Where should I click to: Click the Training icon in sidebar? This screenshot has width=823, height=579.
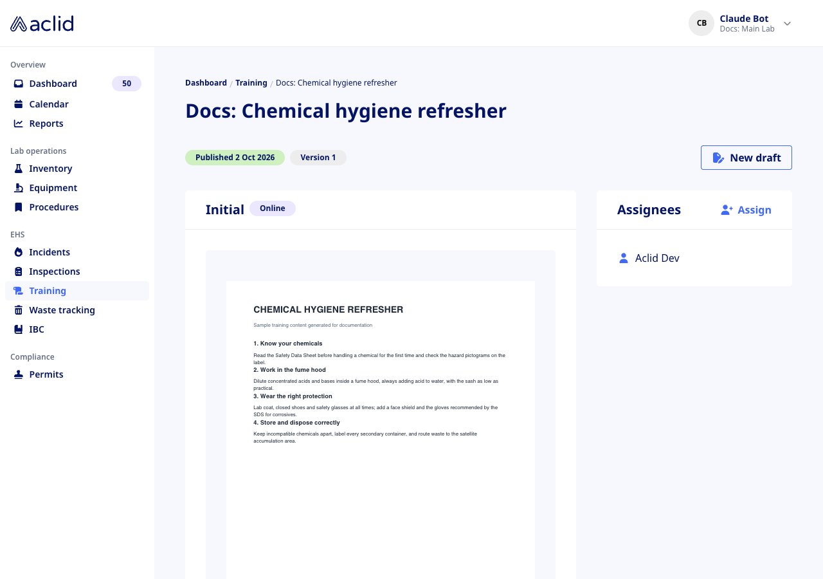[x=19, y=291]
